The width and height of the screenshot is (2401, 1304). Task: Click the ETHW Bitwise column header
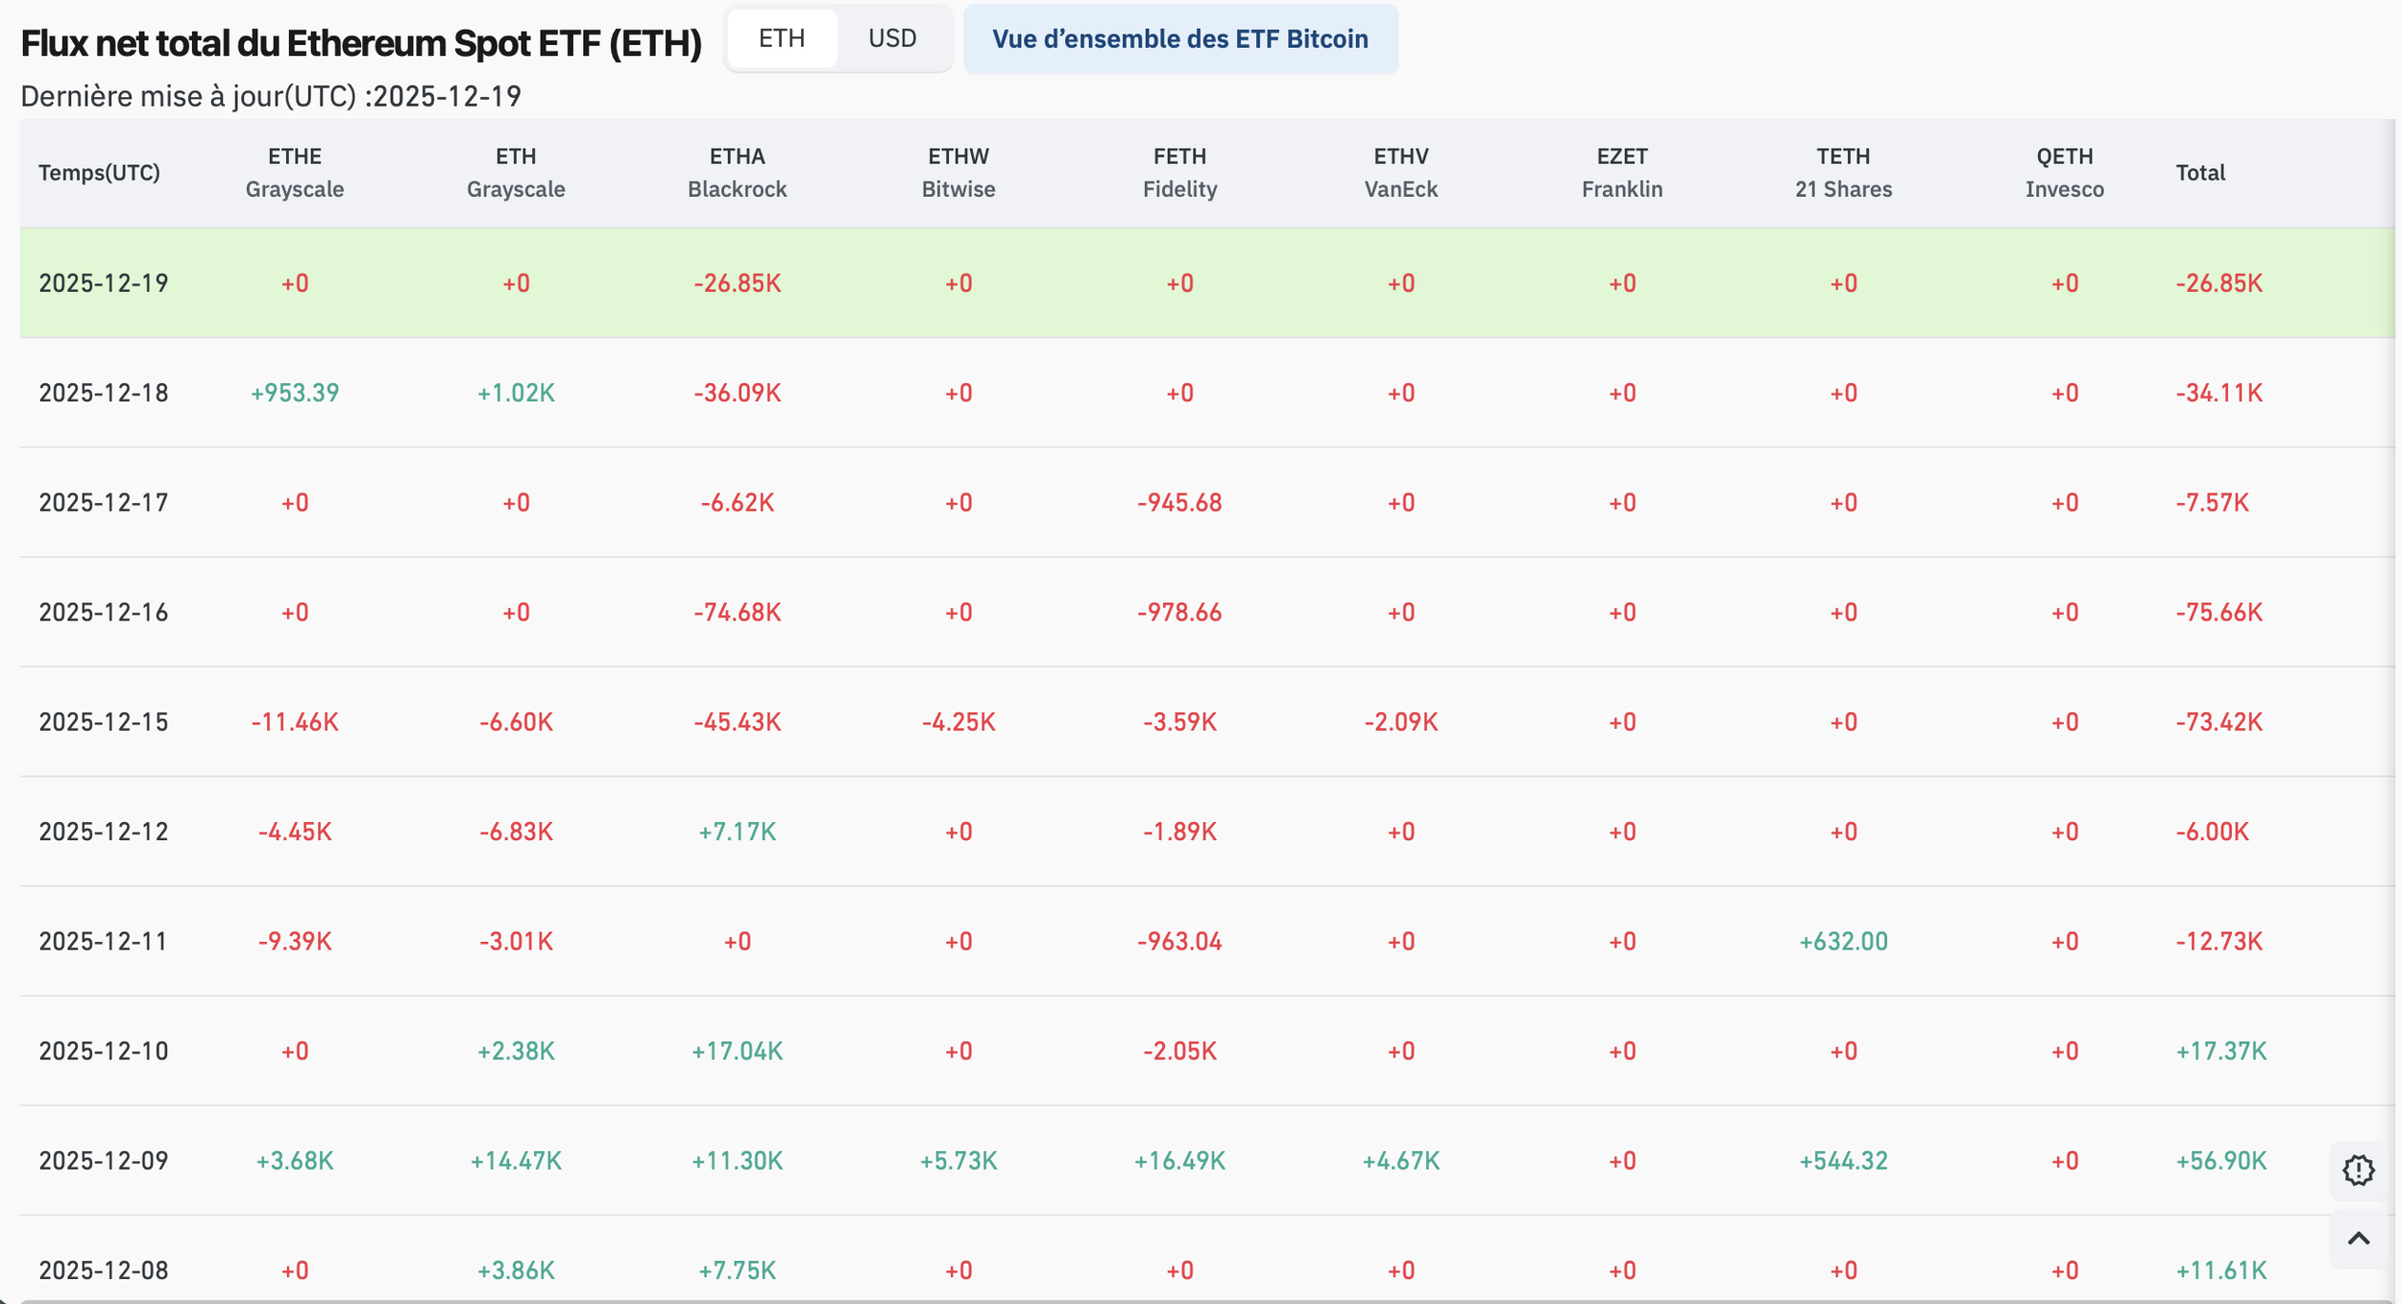[958, 173]
